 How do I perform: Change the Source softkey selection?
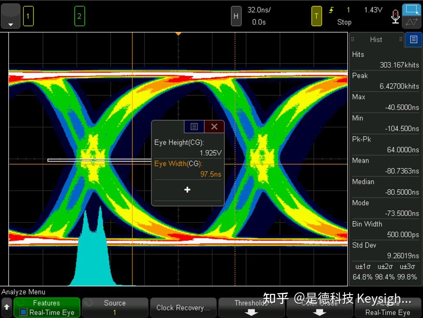[115, 308]
